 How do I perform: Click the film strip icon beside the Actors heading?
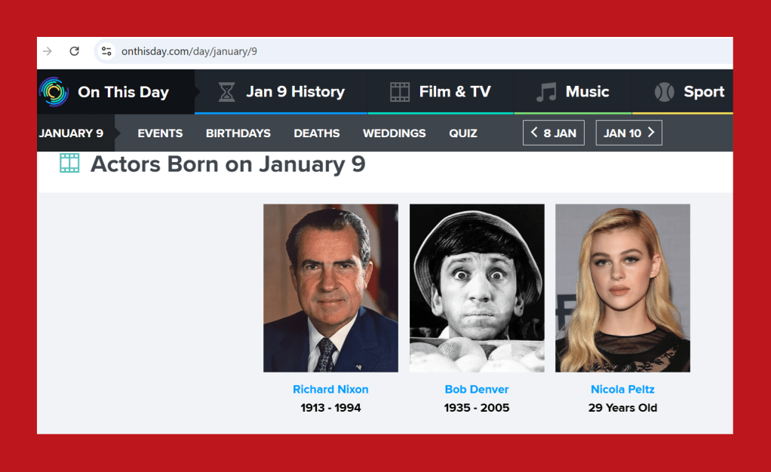(69, 164)
